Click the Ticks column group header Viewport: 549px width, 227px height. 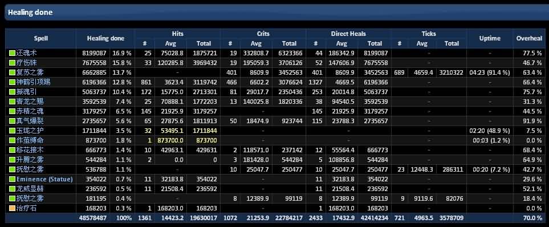pos(429,34)
